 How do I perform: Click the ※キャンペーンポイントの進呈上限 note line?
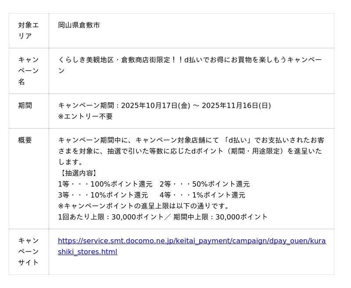[144, 206]
